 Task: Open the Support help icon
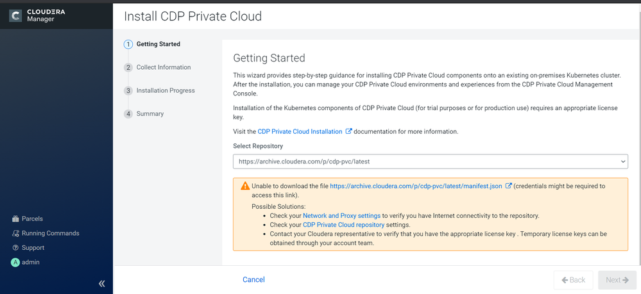click(x=15, y=248)
